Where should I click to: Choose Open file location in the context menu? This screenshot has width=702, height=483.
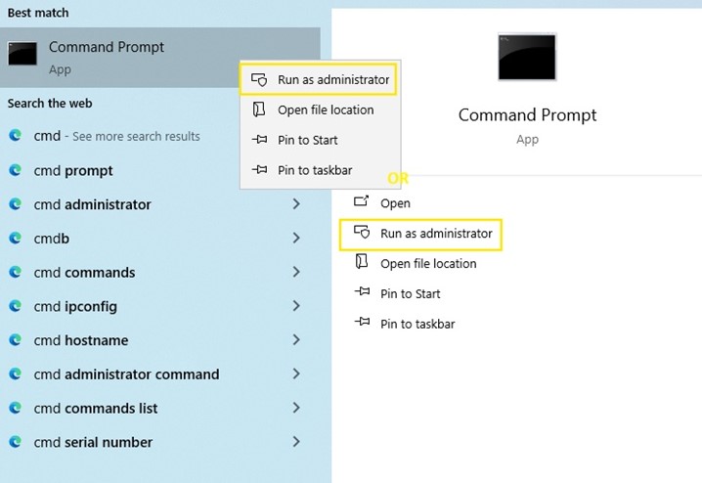click(326, 110)
